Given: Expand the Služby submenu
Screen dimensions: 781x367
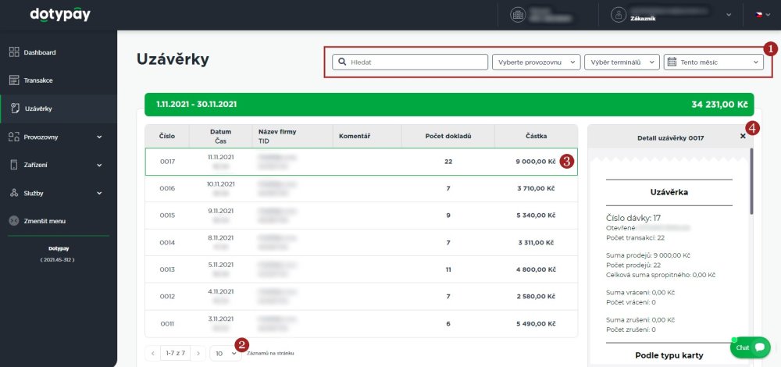Looking at the screenshot, I should point(99,193).
